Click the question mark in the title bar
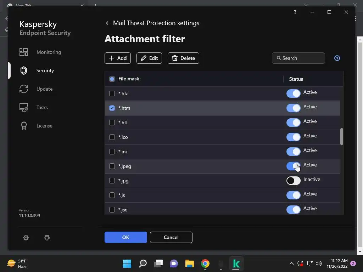Screen dimensions: 363x272 [x=295, y=12]
